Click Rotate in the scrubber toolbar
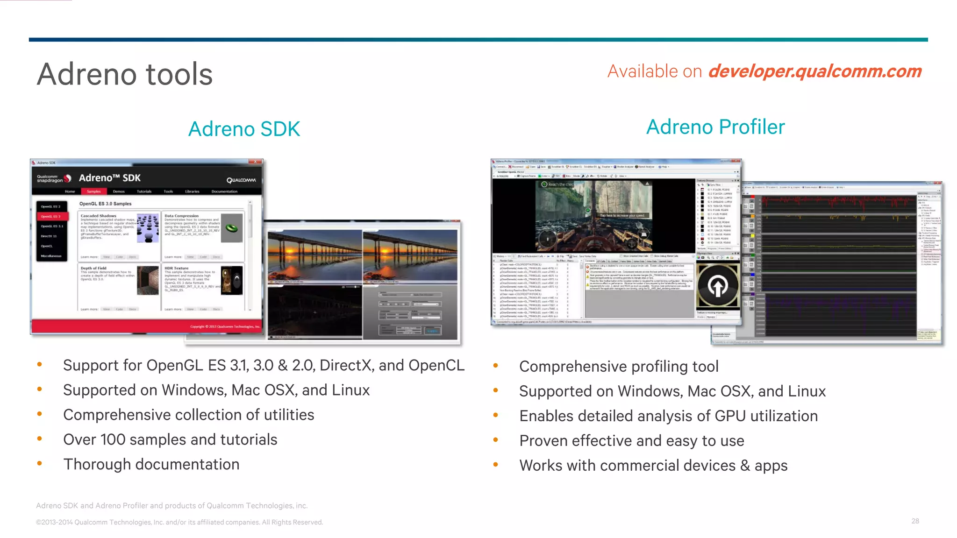Viewport: 957px width, 538px height. click(602, 176)
